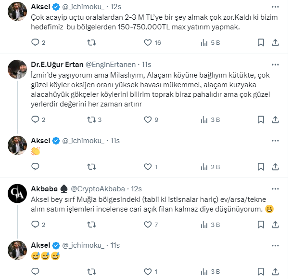This screenshot has width=292, height=279.
Task: Click Dr.E.Uğur Ertan's profile picture
Action: pos(17,69)
